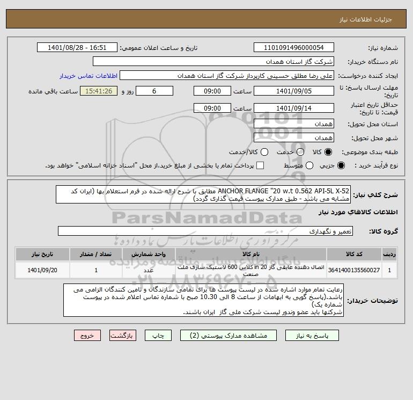Toggle the اسناد خزانه اسلامی payment checkbox
The image size is (413, 400).
[260, 165]
